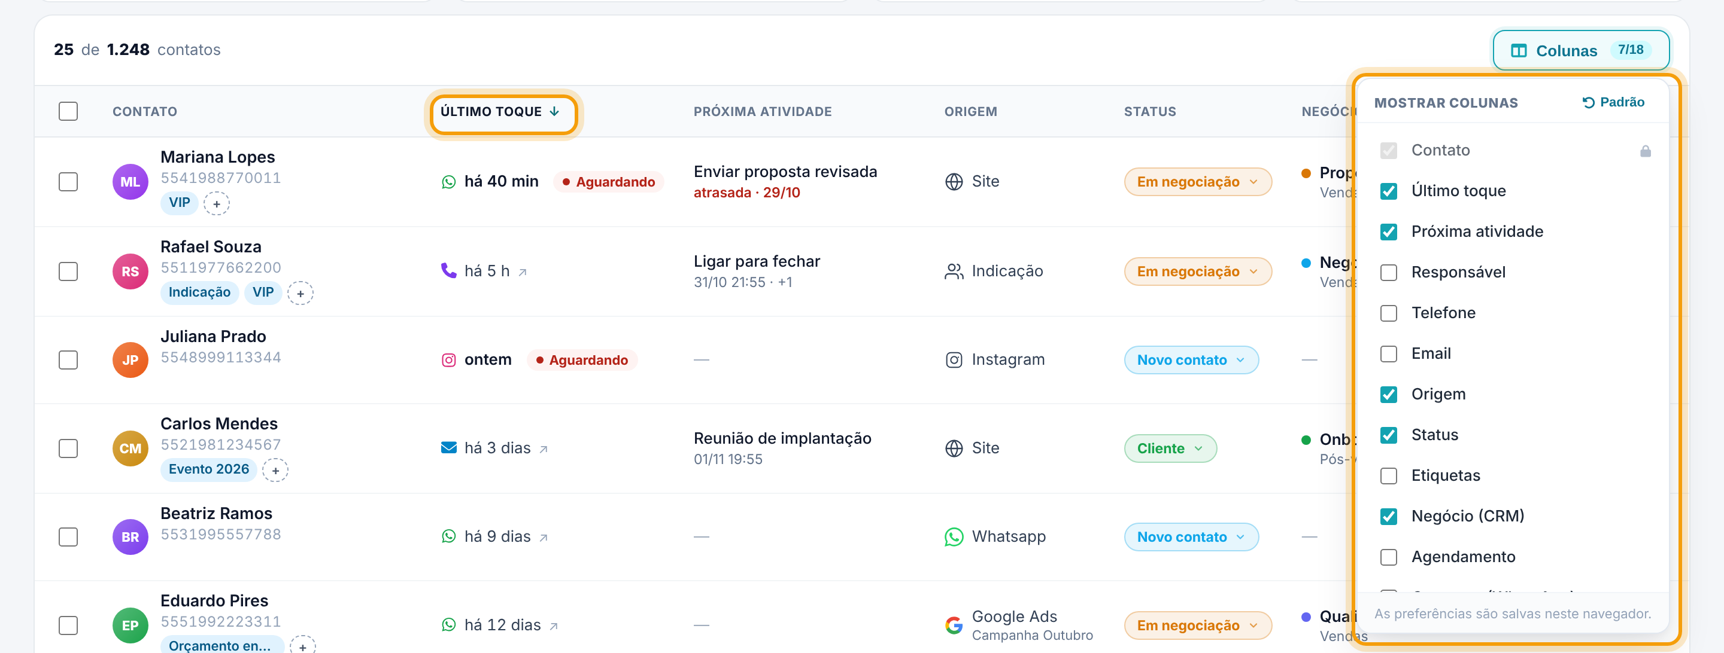The image size is (1724, 653).
Task: Sort by Origem column header
Action: click(970, 112)
